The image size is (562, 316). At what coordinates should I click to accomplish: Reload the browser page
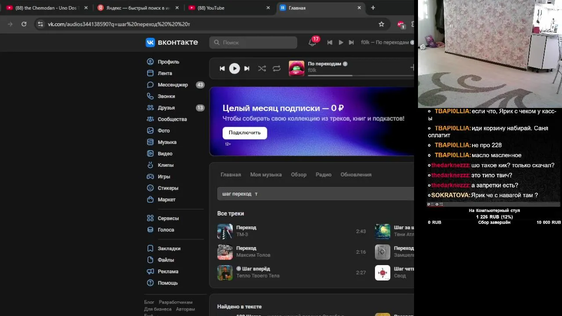point(24,24)
